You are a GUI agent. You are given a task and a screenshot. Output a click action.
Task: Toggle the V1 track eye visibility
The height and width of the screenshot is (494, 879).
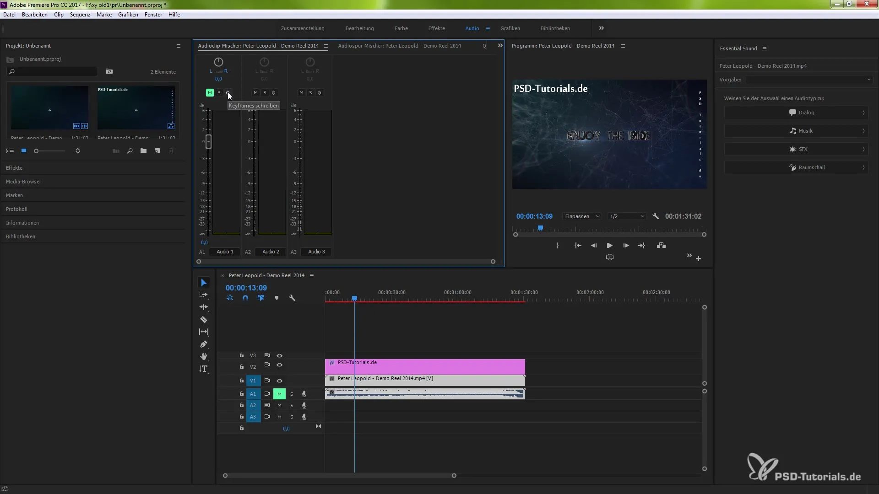click(x=279, y=381)
